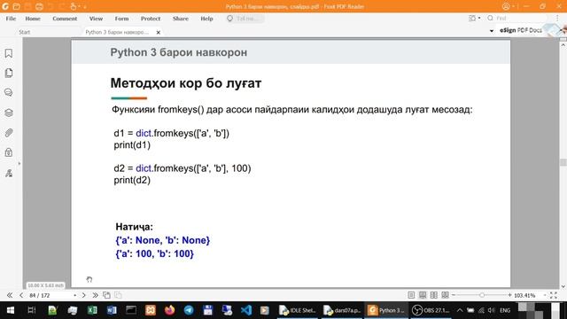
Task: Open the Attachments paperclip panel
Action: 9,133
